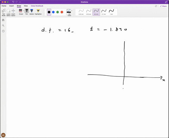Image resolution: width=169 pixels, height=138 pixels.
Task: Click the Share button
Action: [x=163, y=6]
